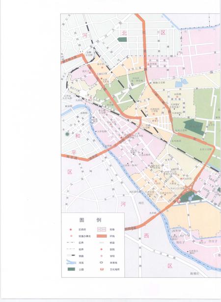Click the red 医院 hospital dot in legend
The width and height of the screenshot is (221, 302).
click(102, 249)
